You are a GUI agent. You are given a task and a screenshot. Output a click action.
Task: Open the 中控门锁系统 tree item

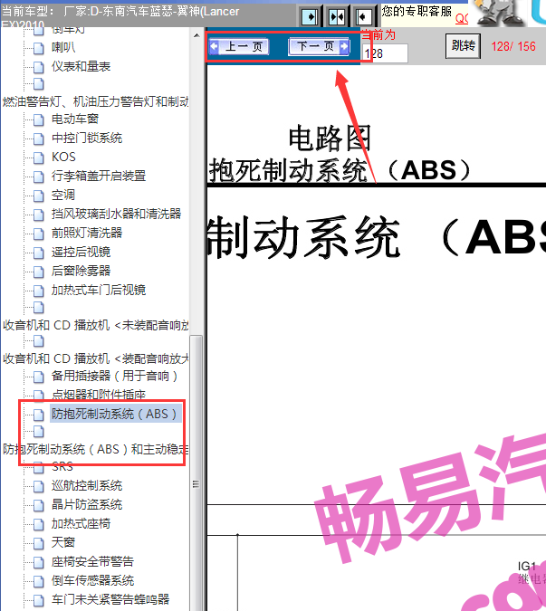(x=87, y=138)
